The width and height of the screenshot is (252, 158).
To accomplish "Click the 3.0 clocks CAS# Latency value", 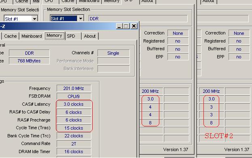I will click(74, 104).
